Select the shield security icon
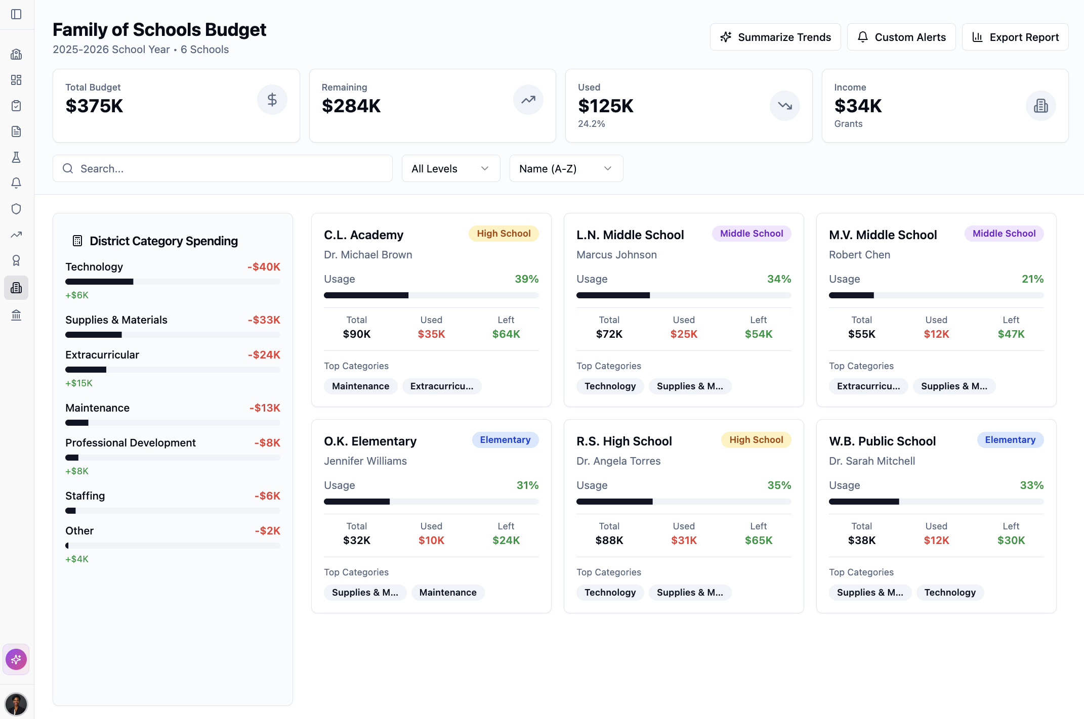 tap(16, 209)
